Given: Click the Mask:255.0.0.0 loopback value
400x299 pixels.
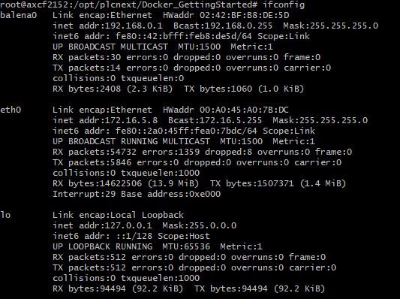Looking at the screenshot, I should click(x=199, y=225).
